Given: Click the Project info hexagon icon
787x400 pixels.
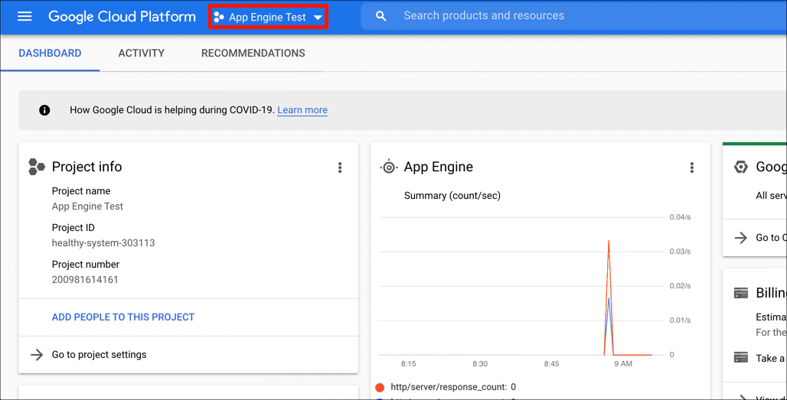Looking at the screenshot, I should pos(37,167).
